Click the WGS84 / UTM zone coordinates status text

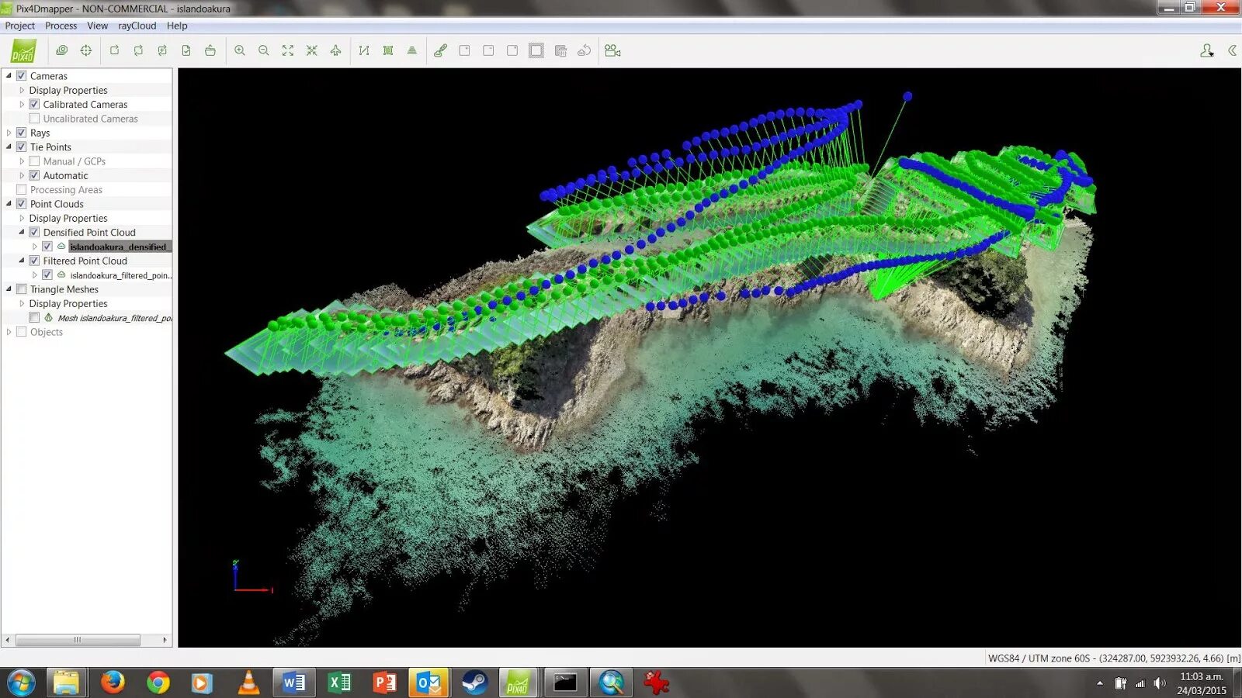1114,658
